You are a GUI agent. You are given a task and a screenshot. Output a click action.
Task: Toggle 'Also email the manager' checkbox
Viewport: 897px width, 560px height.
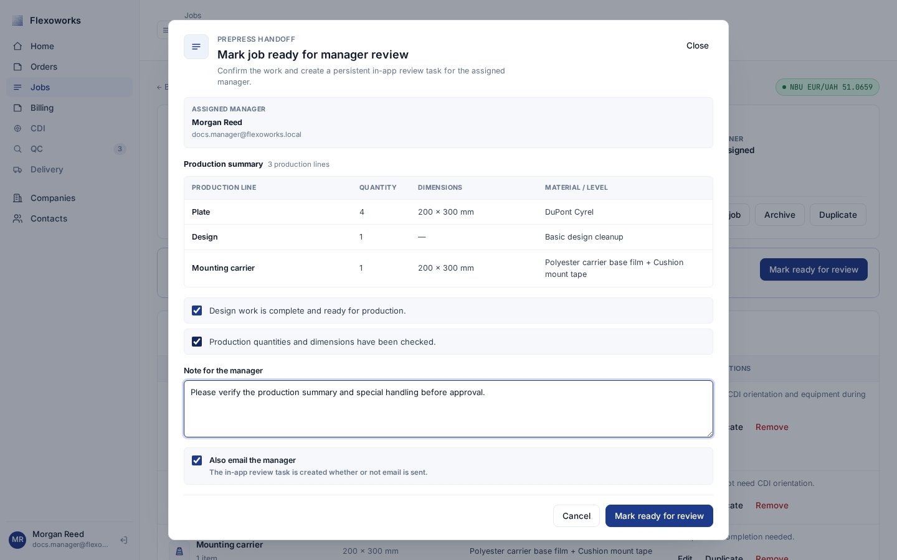point(197,460)
